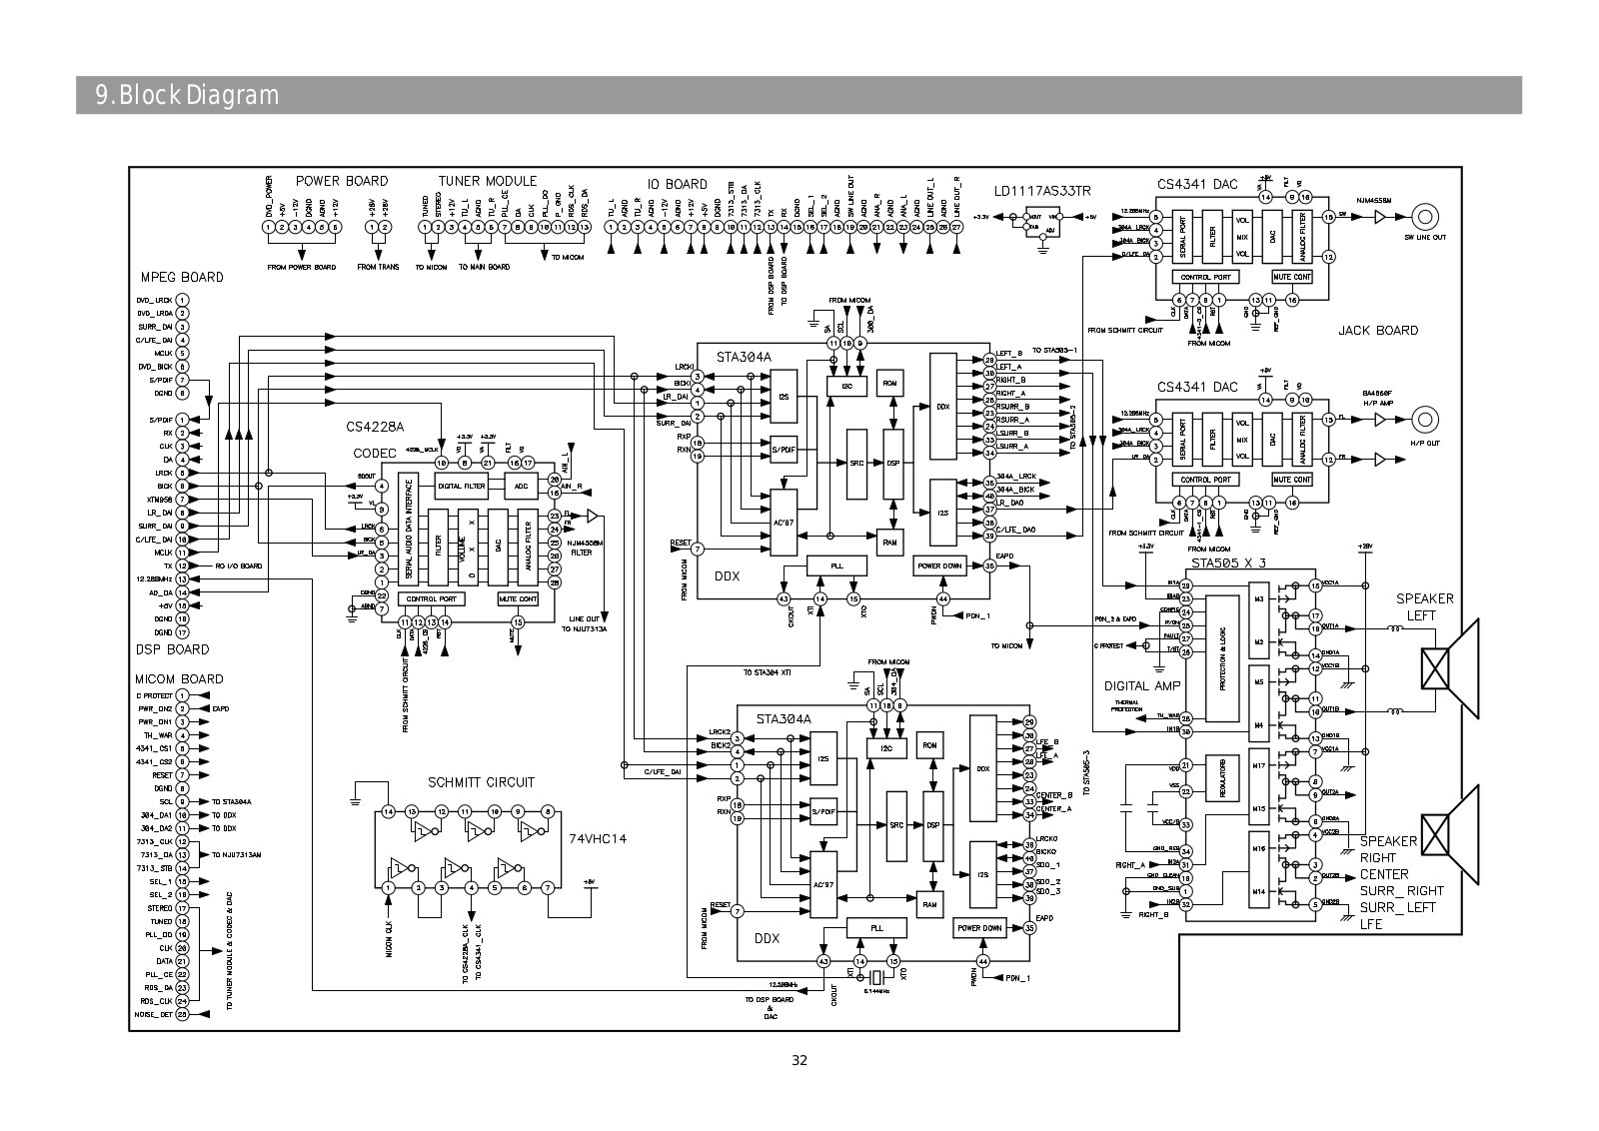1599x1131 pixels.
Task: Click the CODEC label
Action: point(376,452)
